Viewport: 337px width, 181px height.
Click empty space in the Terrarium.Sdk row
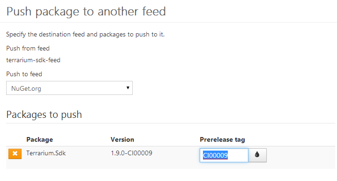[x=301, y=158]
